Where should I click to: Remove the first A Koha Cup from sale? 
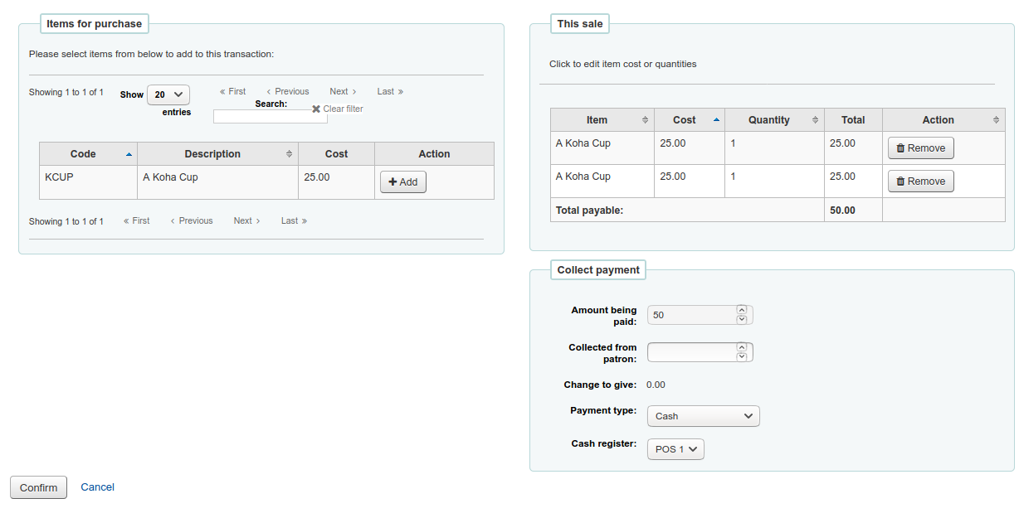[920, 148]
